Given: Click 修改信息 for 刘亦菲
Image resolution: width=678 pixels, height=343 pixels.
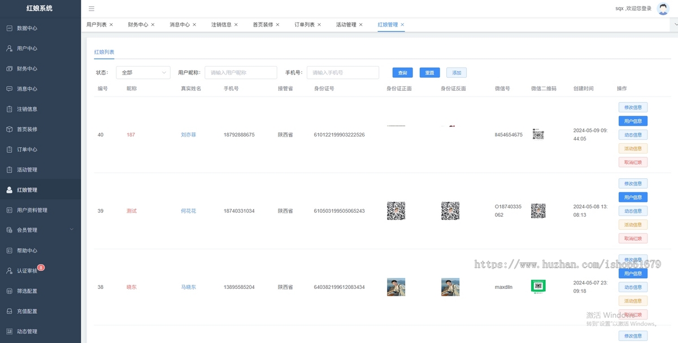Looking at the screenshot, I should point(633,107).
